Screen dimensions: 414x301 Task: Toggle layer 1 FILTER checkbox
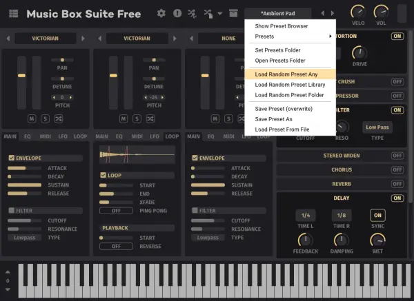coord(11,210)
